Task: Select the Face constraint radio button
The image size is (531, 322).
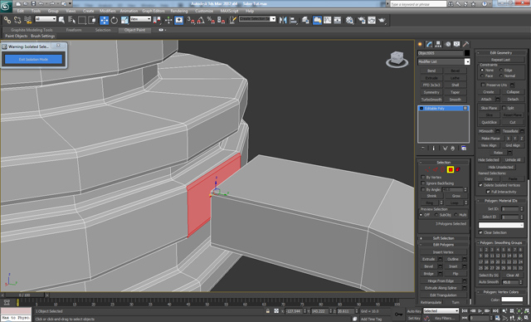Action: 482,76
